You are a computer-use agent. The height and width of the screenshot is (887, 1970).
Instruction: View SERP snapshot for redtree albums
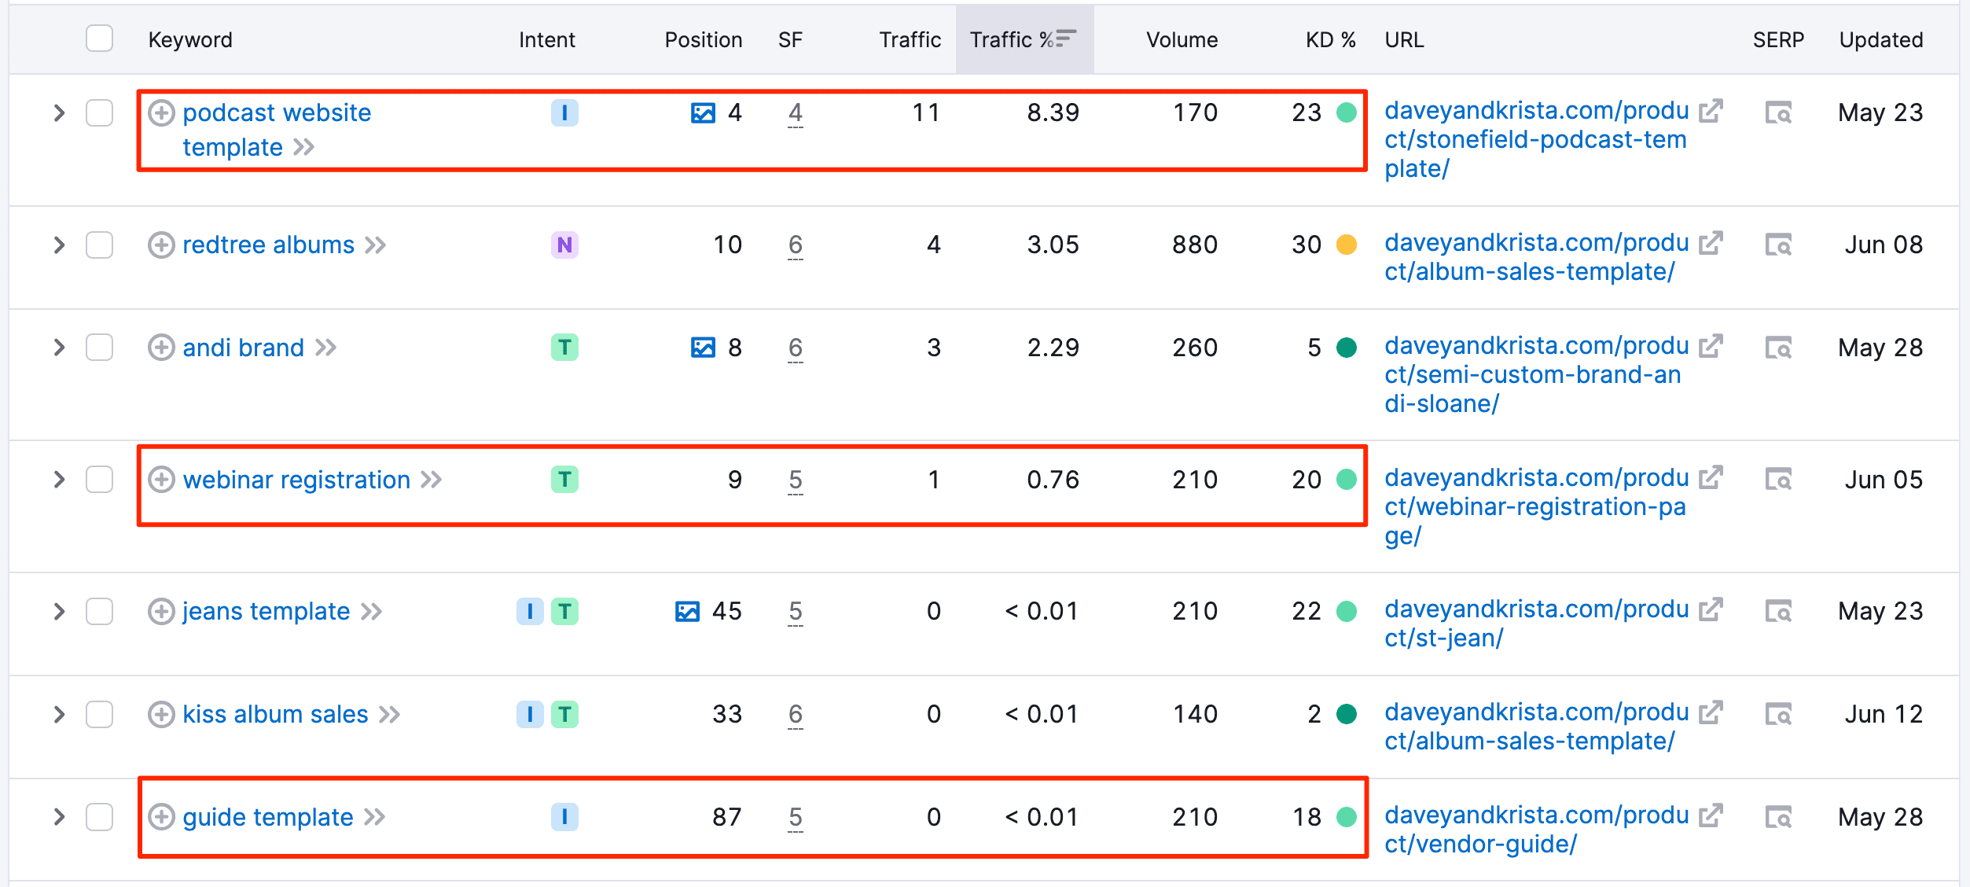click(1779, 245)
